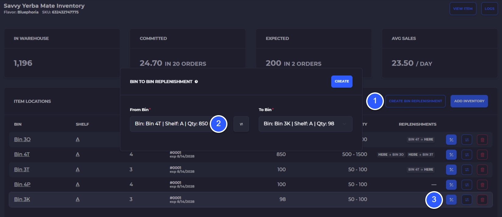Open transfer arrows icon on Bin 3T row
502x217 pixels.
pos(467,170)
